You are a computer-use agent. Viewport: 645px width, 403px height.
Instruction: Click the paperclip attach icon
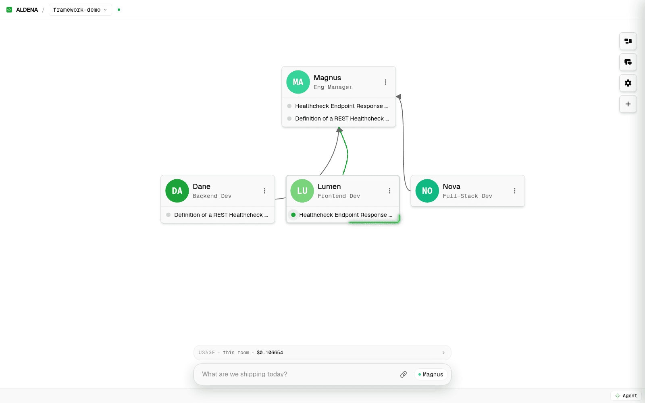(x=404, y=374)
